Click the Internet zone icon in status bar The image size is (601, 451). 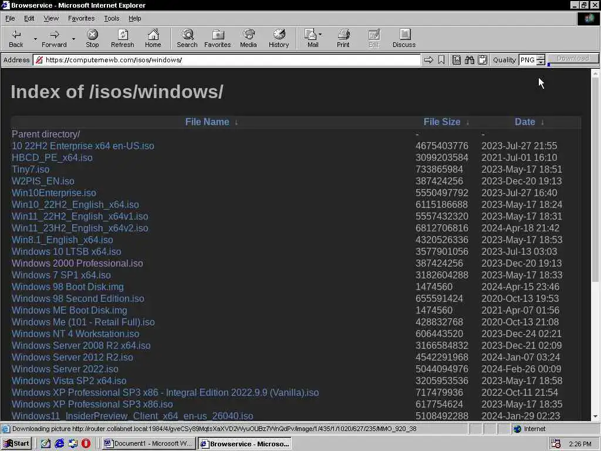click(x=518, y=429)
